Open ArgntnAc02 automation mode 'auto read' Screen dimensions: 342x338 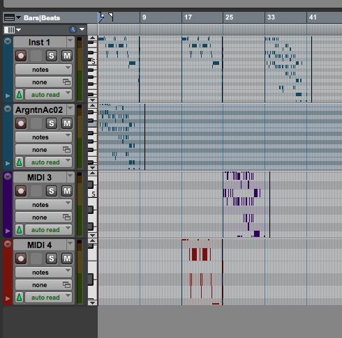[48, 162]
